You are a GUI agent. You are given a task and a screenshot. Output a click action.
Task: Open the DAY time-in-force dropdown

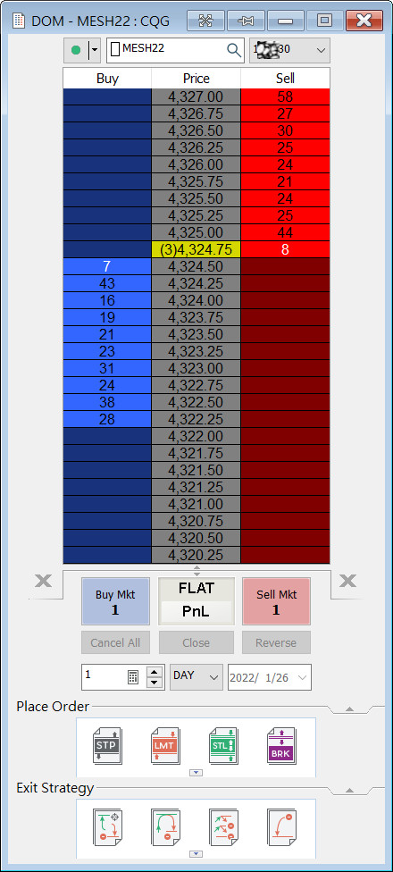[196, 677]
